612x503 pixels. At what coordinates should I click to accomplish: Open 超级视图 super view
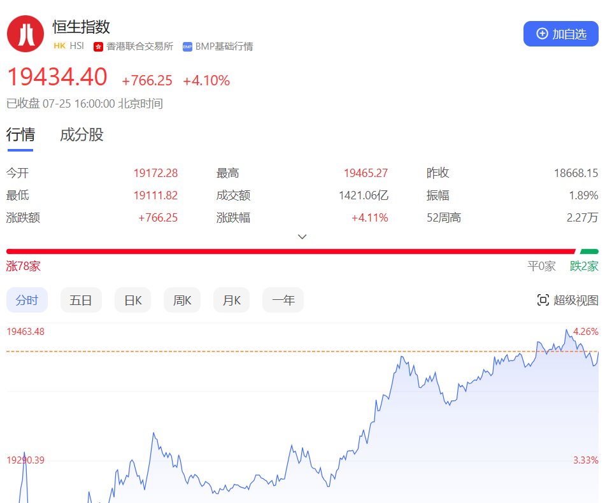click(x=568, y=300)
